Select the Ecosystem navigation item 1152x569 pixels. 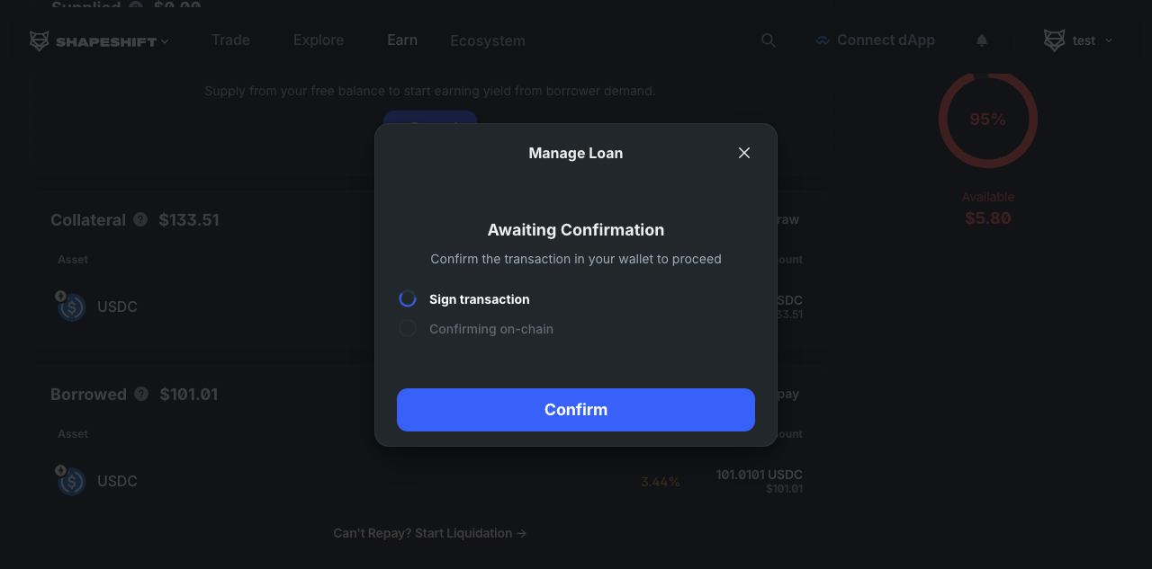click(488, 41)
